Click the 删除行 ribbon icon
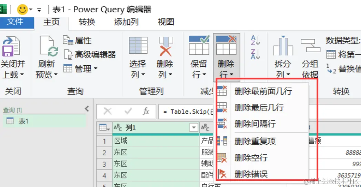The width and height of the screenshot is (361, 187). (226, 45)
